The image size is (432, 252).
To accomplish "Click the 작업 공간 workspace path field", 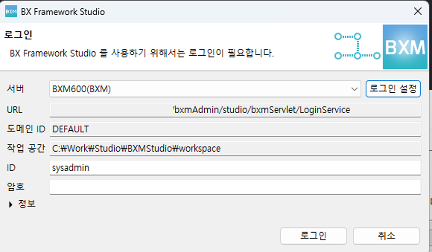I will 235,148.
